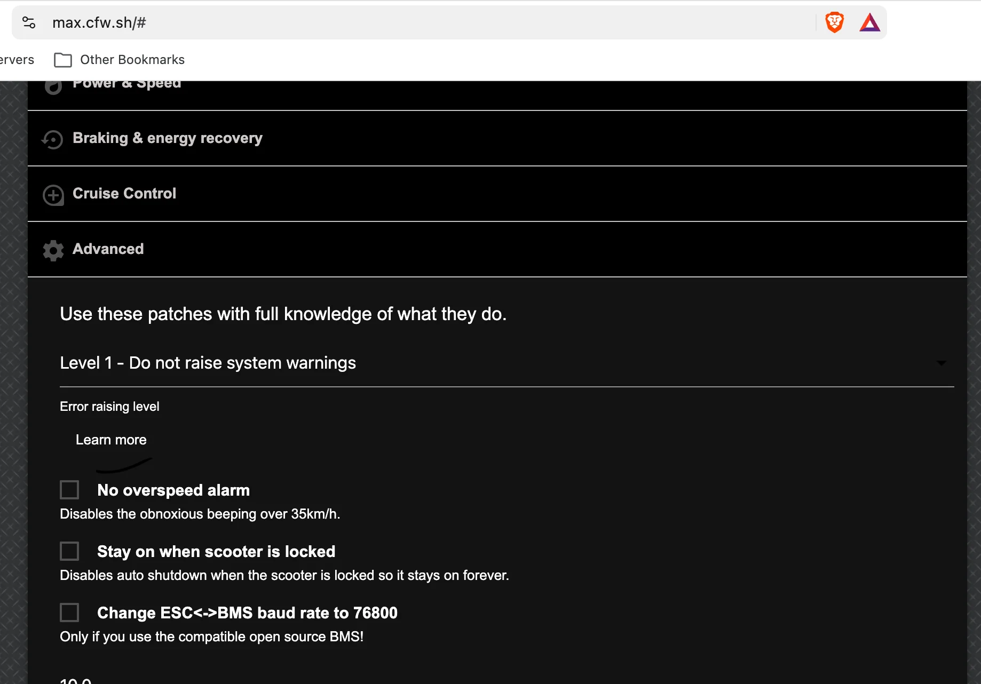Click 'Disables auto shutdown when the scooter is locked' text
Image resolution: width=981 pixels, height=684 pixels.
(217, 575)
